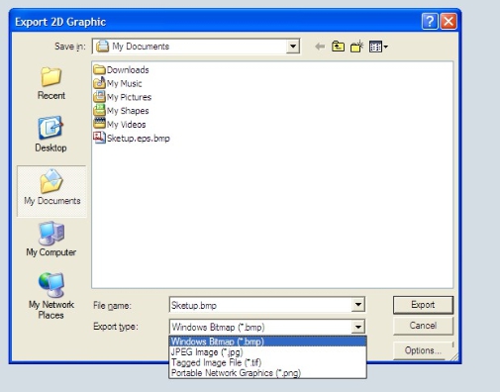Expand the File name dropdown arrow
The width and height of the screenshot is (500, 392).
358,305
